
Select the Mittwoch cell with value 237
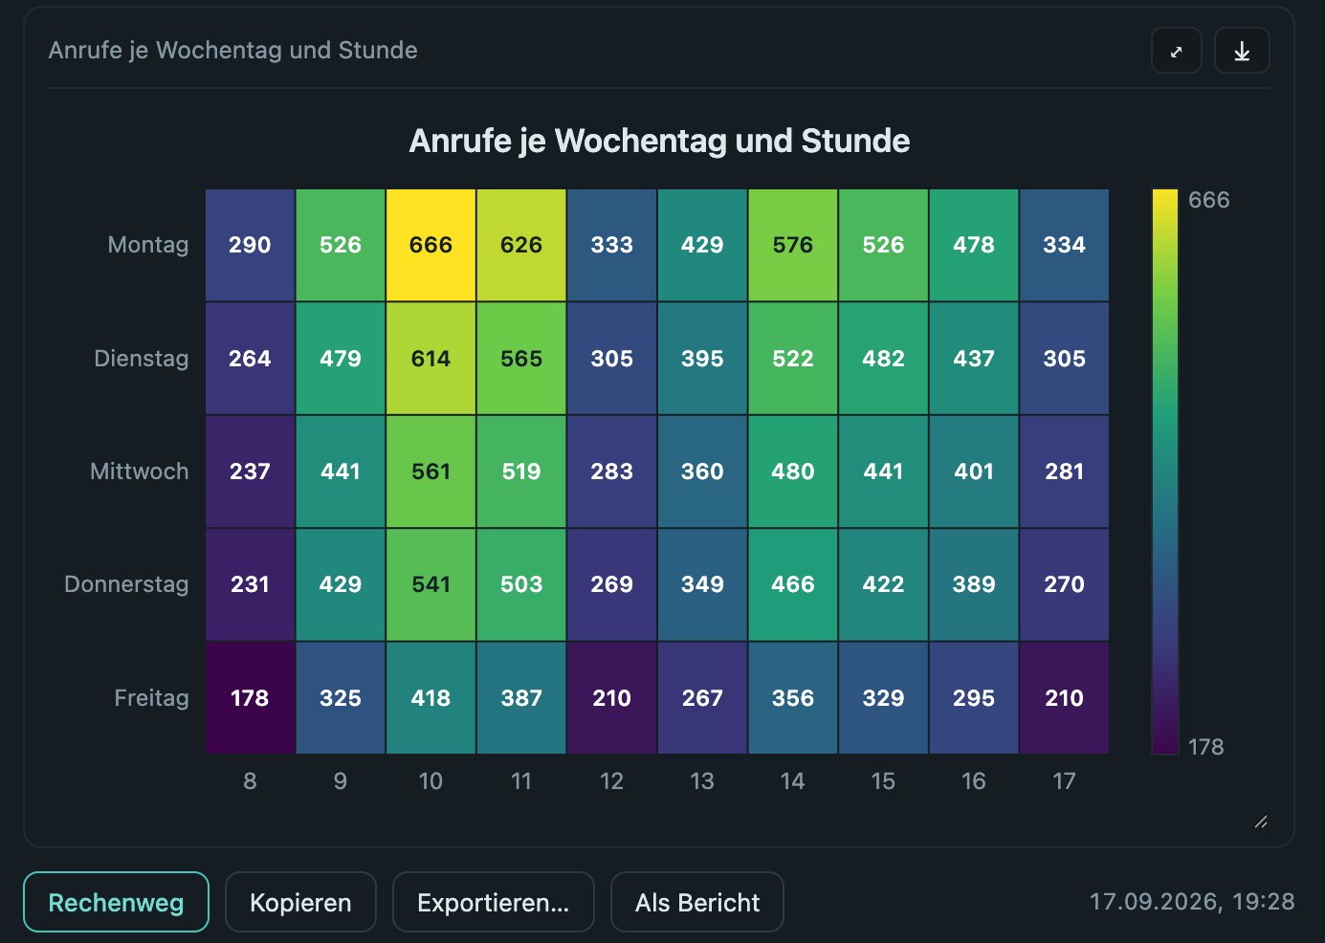tap(250, 471)
